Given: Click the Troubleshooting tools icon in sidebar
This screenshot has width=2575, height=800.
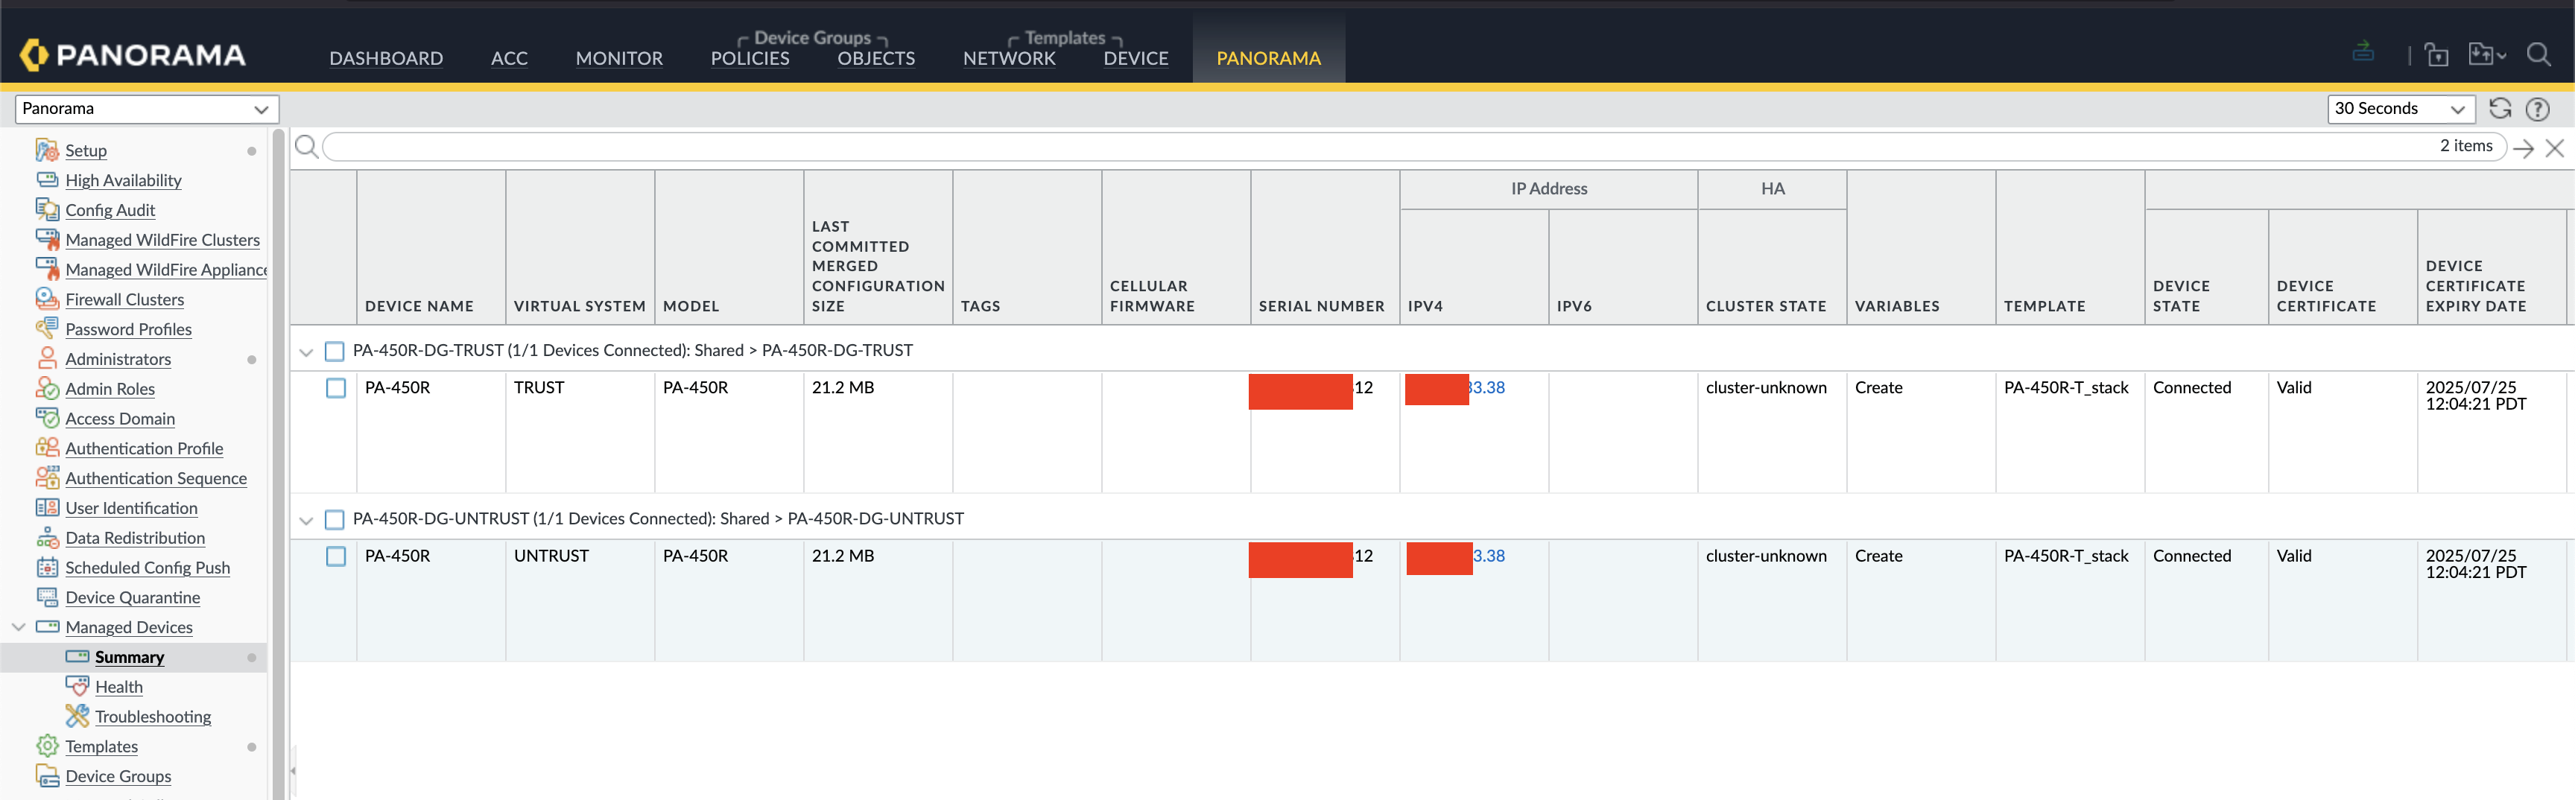Looking at the screenshot, I should [77, 716].
